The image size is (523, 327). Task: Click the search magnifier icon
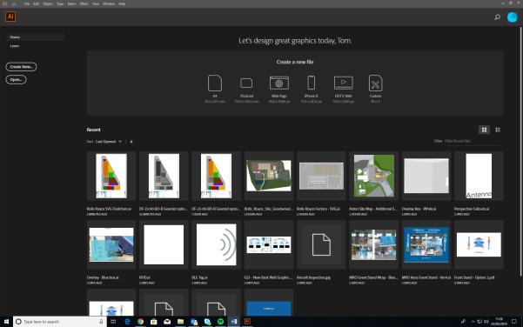point(497,17)
